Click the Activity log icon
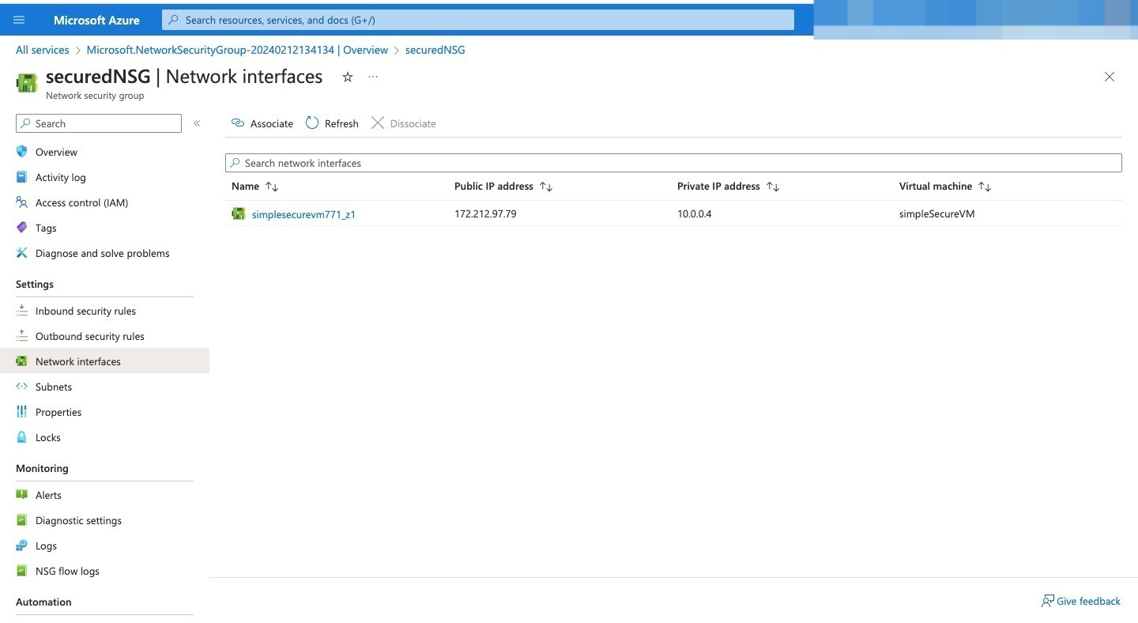 (x=21, y=177)
